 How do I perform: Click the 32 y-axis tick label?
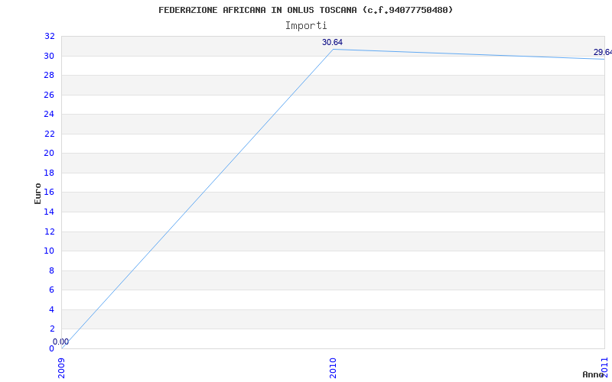50,36
